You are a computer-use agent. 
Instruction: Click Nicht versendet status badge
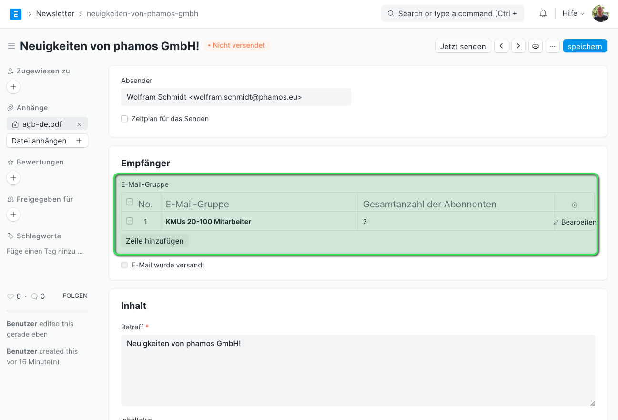pos(236,45)
